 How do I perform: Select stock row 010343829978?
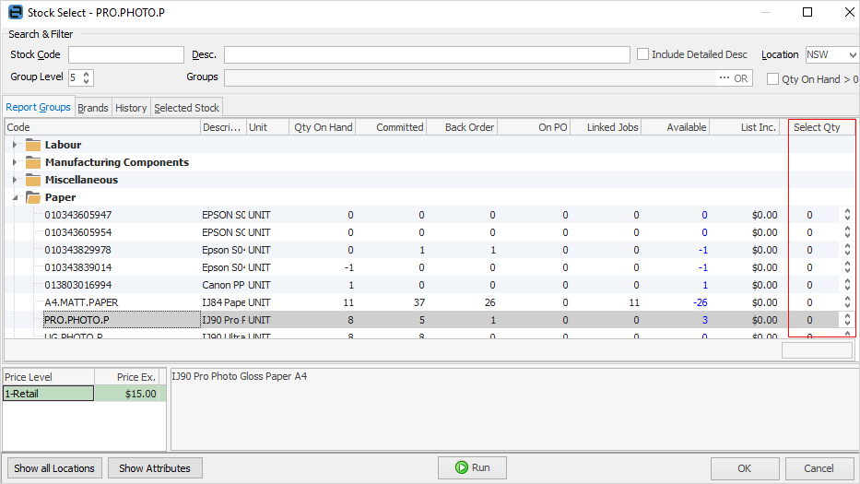coord(429,250)
